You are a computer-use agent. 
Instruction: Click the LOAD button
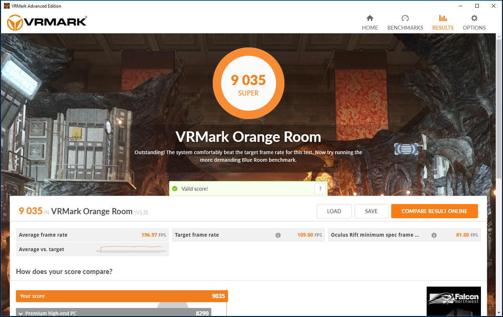pos(334,211)
